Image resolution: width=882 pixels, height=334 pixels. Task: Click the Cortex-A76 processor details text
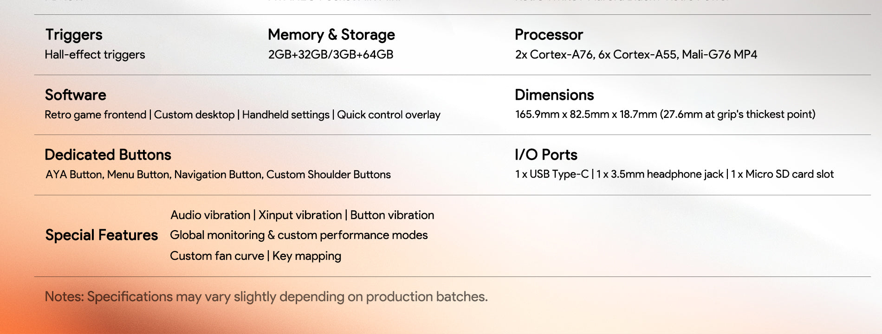[x=636, y=55]
